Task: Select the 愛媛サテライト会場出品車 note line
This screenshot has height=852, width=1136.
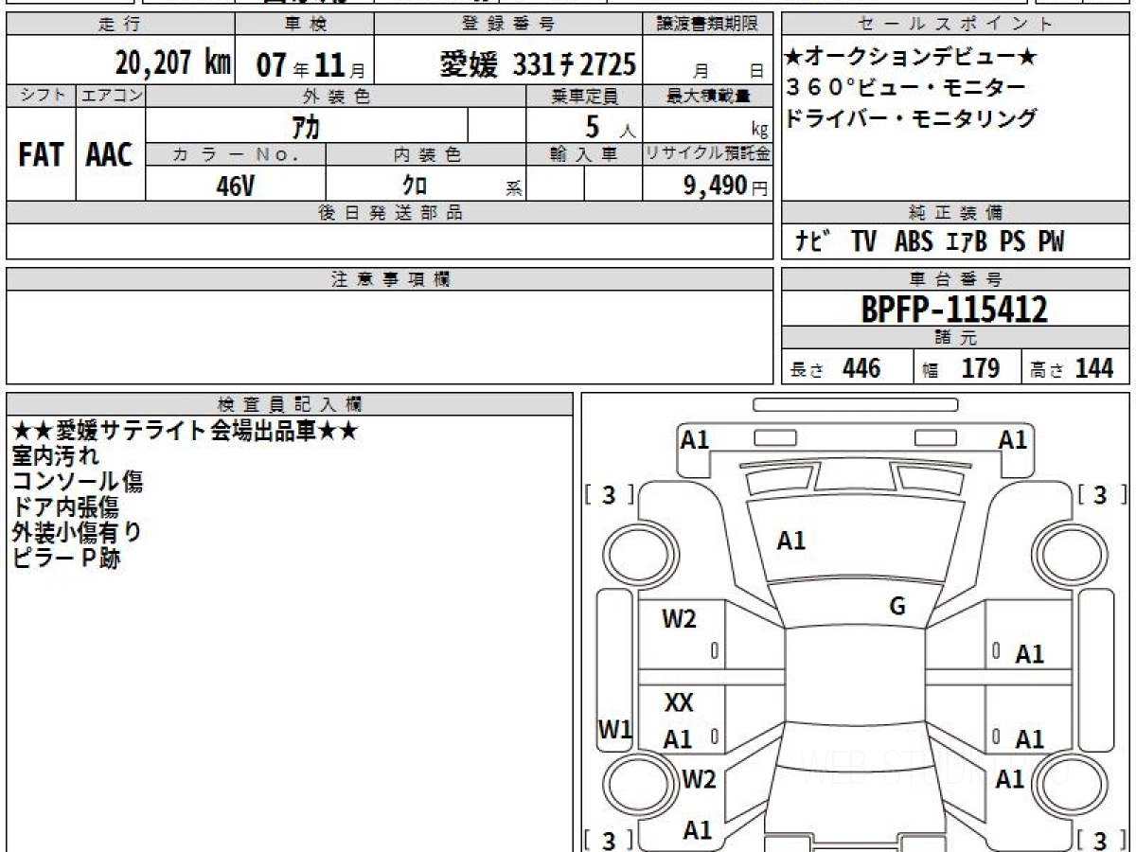Action: [185, 432]
